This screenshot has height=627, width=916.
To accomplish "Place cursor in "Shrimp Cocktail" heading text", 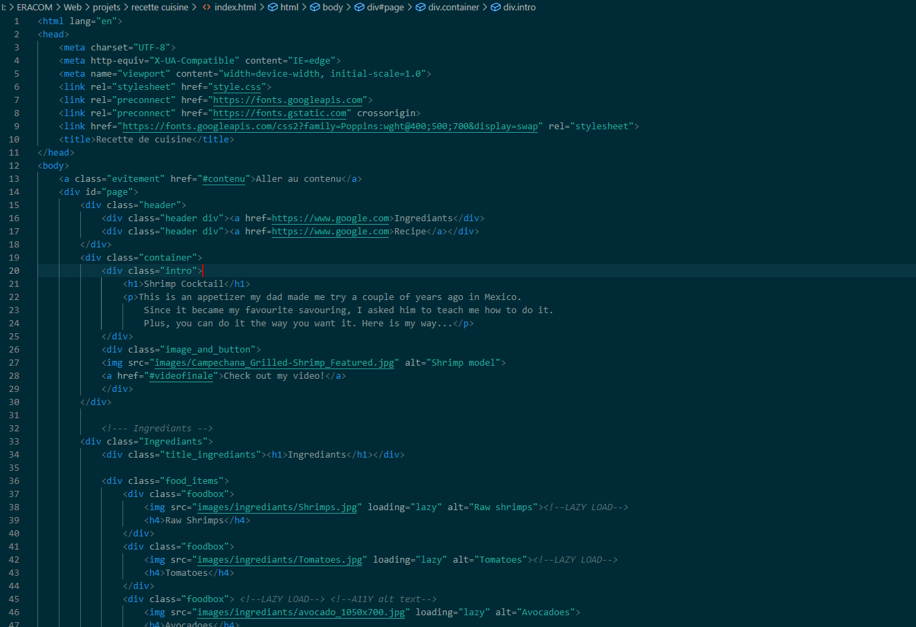I will coord(184,284).
